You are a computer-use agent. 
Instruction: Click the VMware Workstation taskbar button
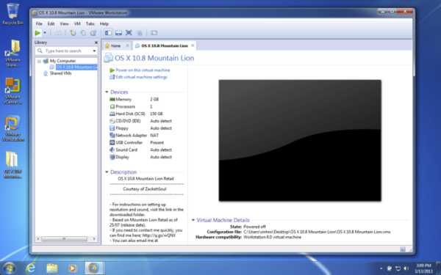pos(93,268)
